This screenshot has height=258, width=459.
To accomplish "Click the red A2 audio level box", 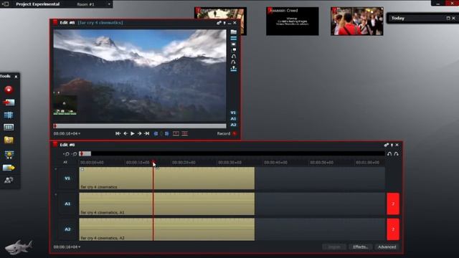I will (x=393, y=229).
